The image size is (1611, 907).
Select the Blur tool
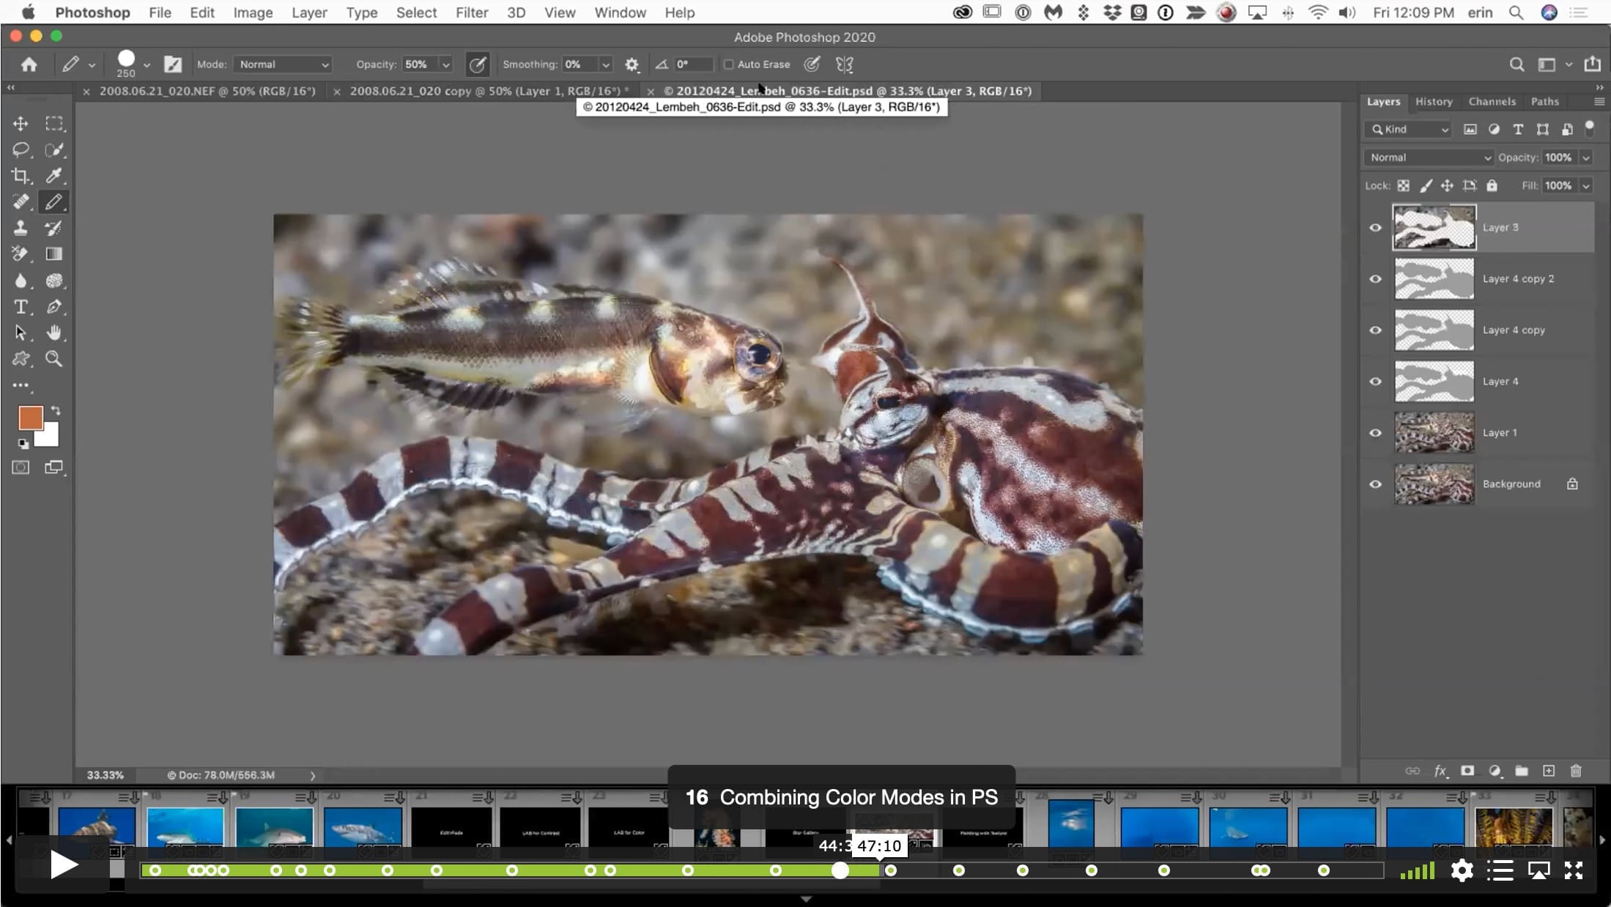[x=21, y=281]
